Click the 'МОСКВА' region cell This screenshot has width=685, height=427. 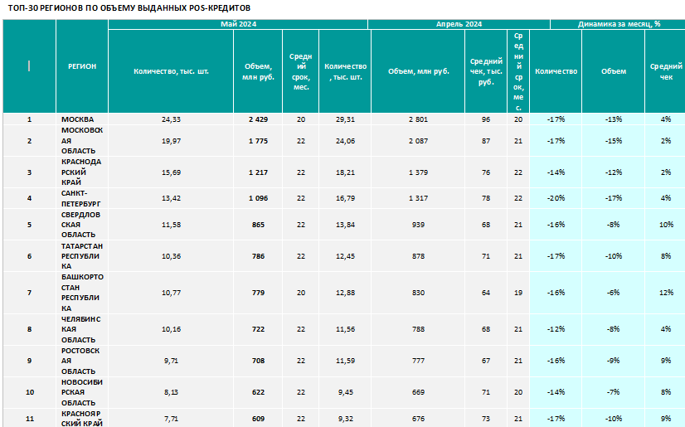click(x=82, y=119)
